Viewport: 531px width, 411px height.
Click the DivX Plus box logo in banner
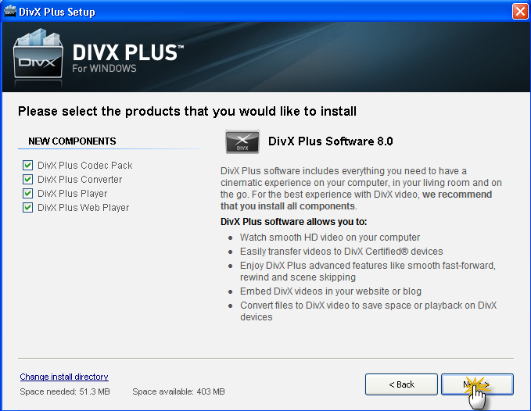38,55
